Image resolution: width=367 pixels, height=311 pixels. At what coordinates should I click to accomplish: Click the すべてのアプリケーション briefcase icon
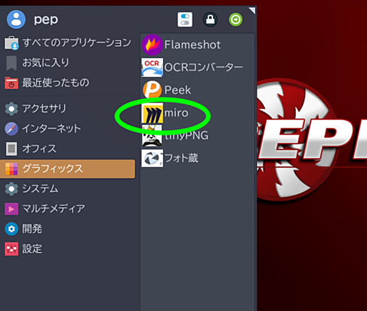[11, 43]
